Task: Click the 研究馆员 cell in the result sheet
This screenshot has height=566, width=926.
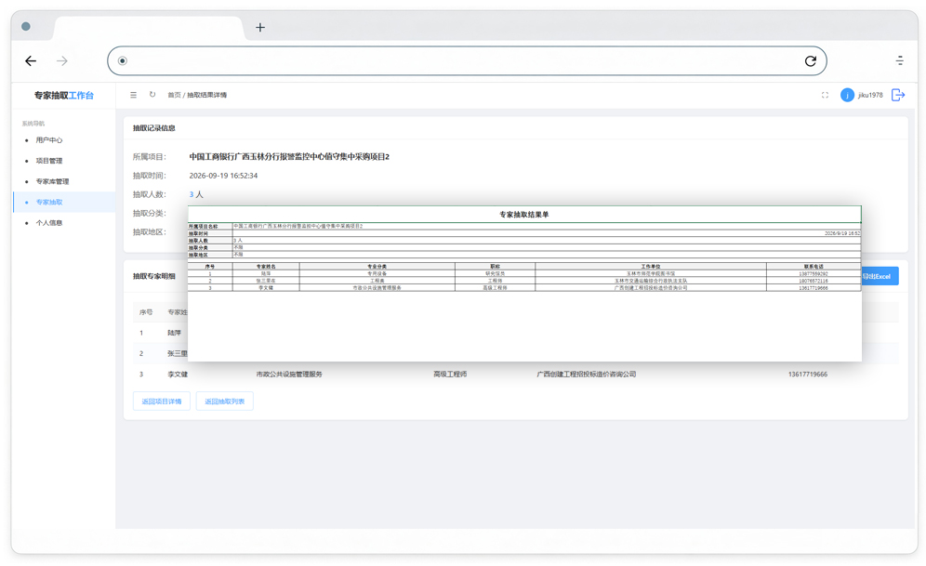Action: coord(495,274)
